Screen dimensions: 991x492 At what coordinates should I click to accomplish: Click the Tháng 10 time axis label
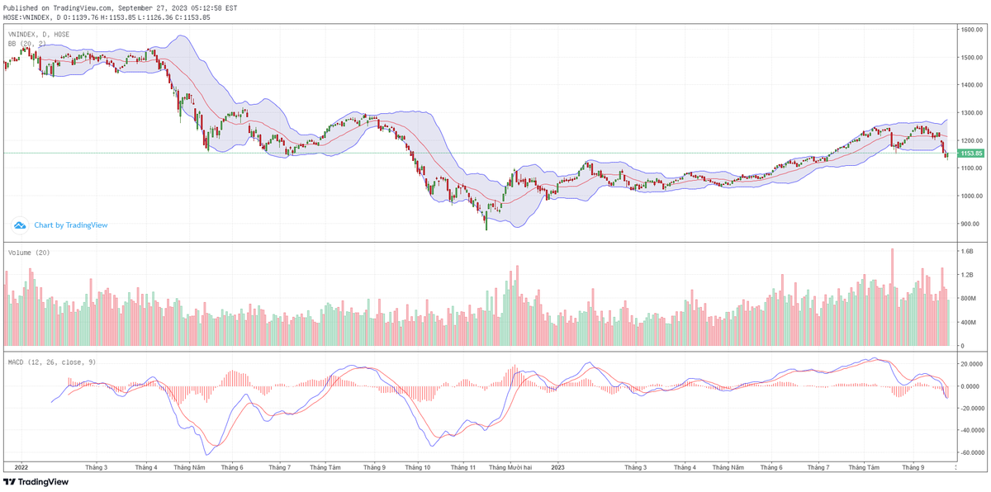pos(416,467)
